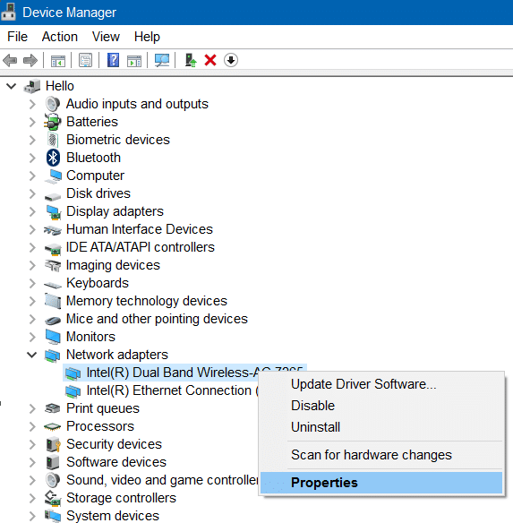Select IDE ATA/ATAPI controllers

coord(140,247)
